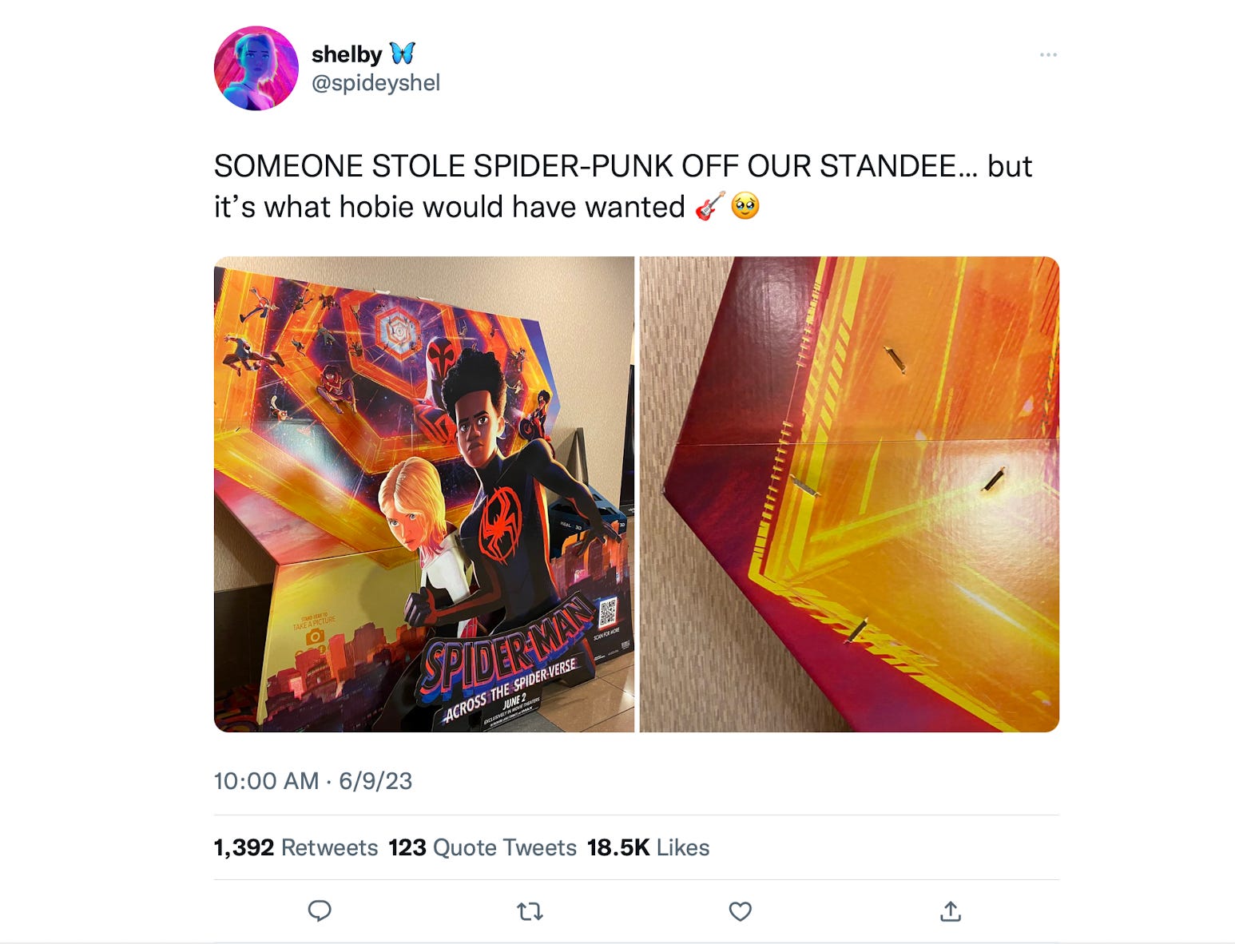Click the guitar emoji in tweet text
The width and height of the screenshot is (1235, 944).
(x=709, y=206)
